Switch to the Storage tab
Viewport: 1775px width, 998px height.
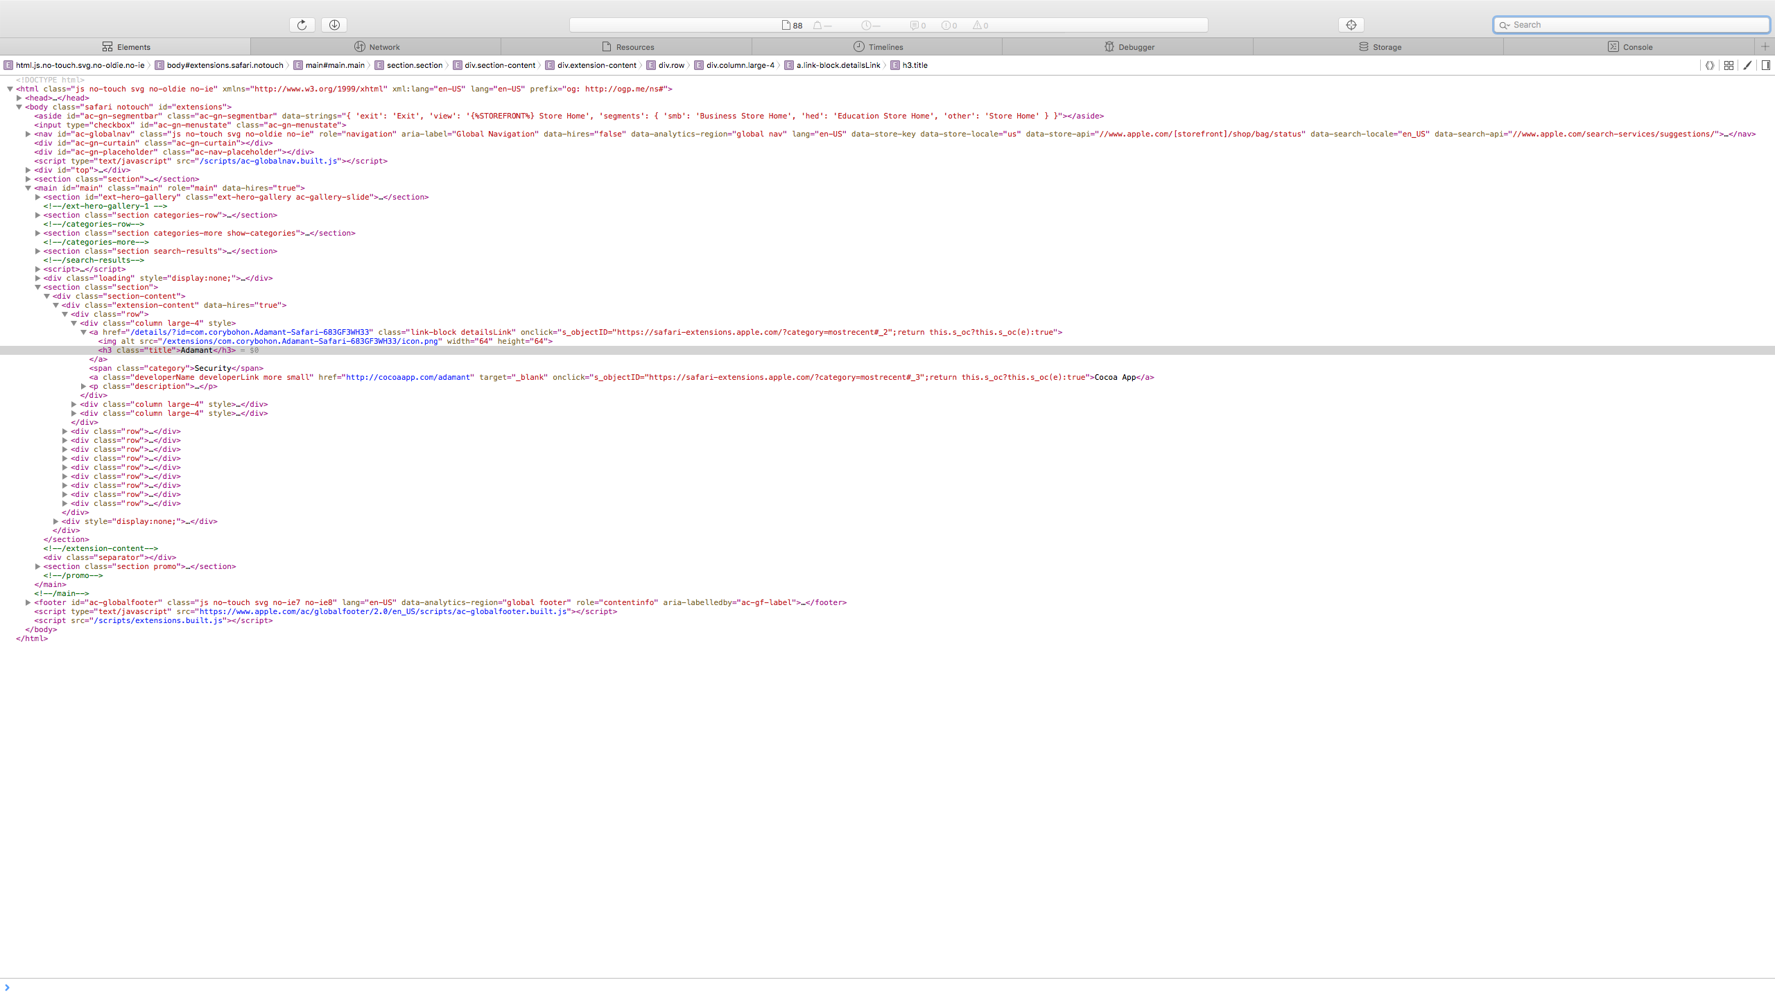pyautogui.click(x=1380, y=47)
